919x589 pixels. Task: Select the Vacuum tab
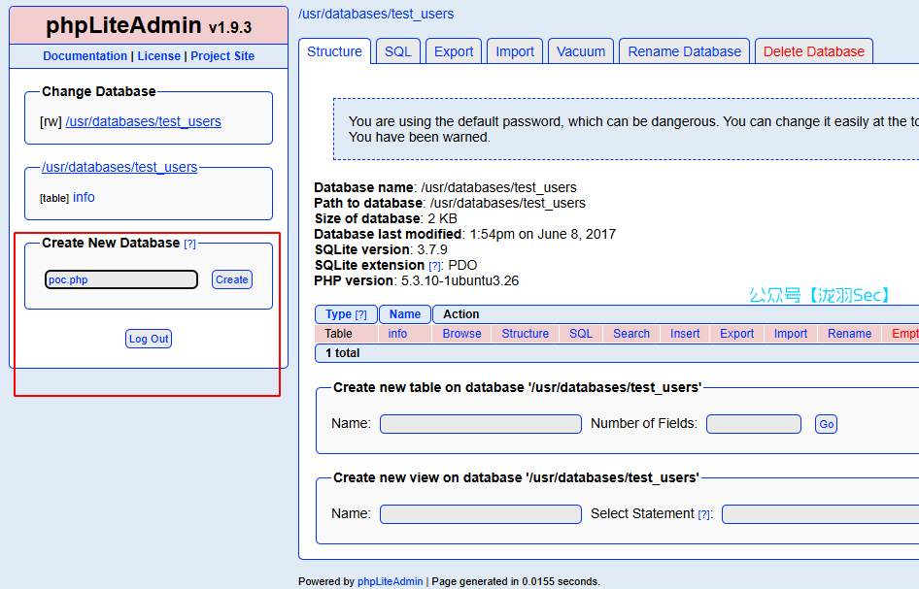[581, 51]
